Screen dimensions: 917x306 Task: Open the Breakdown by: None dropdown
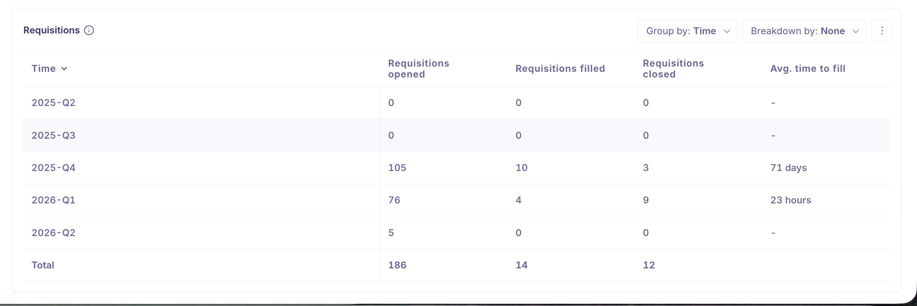(x=804, y=31)
